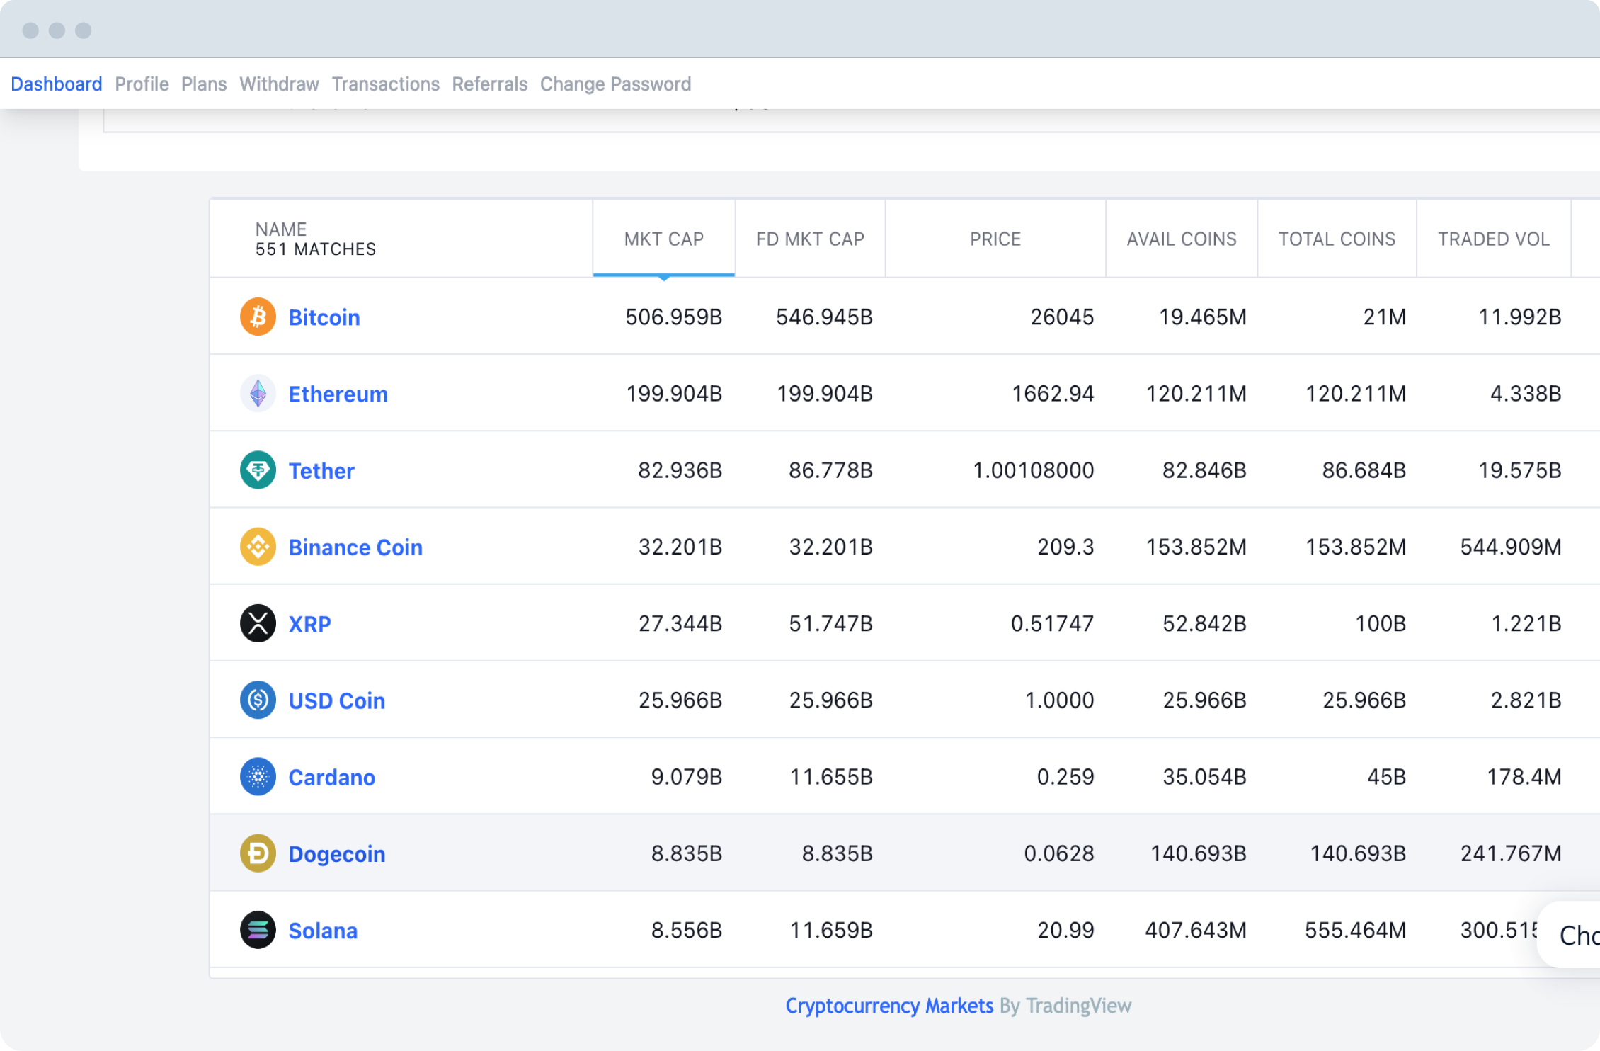The height and width of the screenshot is (1051, 1600).
Task: Click XRP FD market cap 51.747B
Action: [830, 623]
